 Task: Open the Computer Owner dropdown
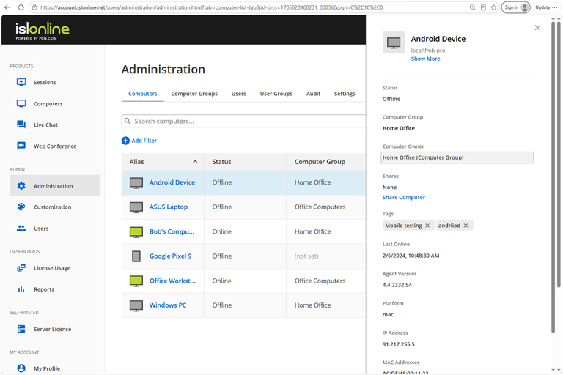coord(457,157)
